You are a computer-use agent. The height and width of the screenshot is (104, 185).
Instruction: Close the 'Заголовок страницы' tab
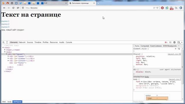(94, 3)
